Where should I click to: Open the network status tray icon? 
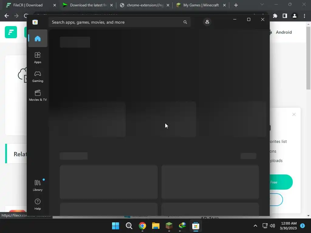[x=265, y=226]
